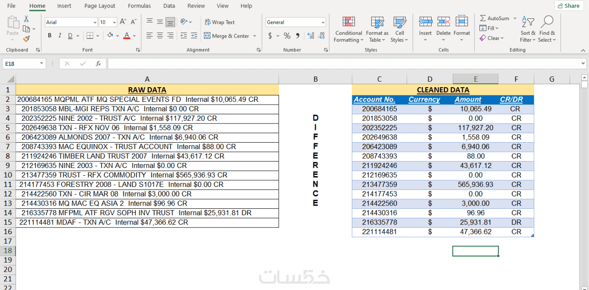The height and width of the screenshot is (290, 589).
Task: Click the Select All corner triangle
Action: tap(11, 79)
